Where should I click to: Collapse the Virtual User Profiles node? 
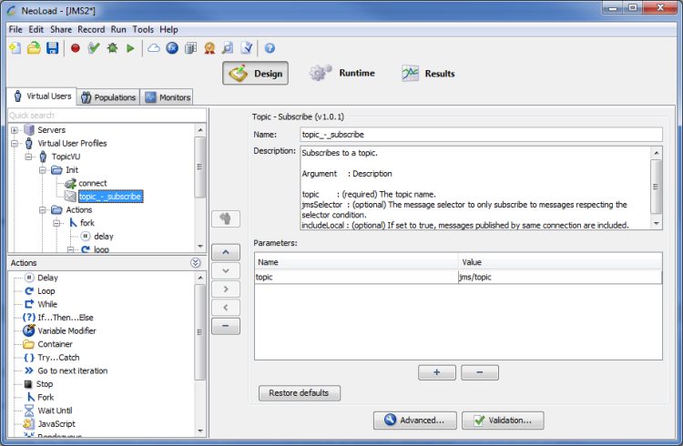coord(15,143)
